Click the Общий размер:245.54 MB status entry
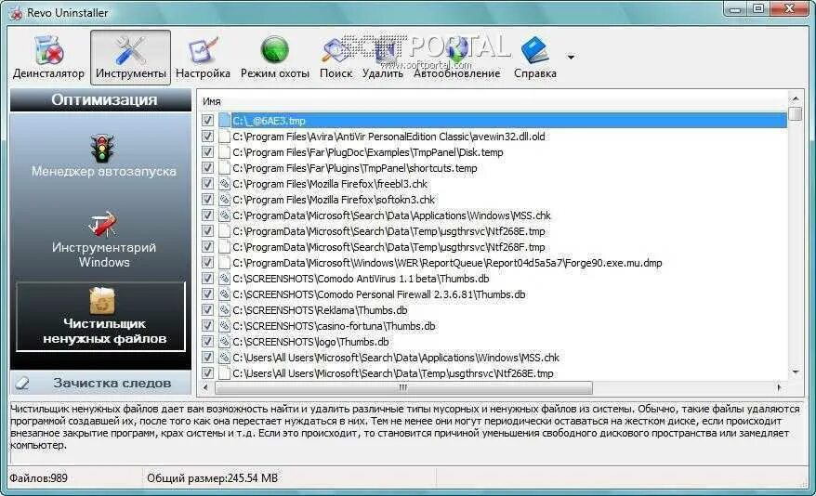The image size is (816, 496). (x=212, y=477)
